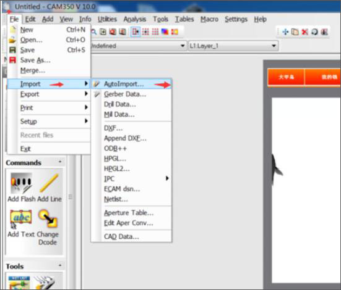341x290 pixels.
Task: Select ECAM dsn import entry
Action: (x=131, y=189)
